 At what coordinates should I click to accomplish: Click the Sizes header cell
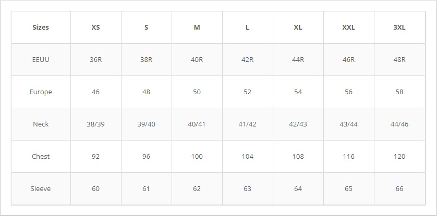(x=41, y=27)
